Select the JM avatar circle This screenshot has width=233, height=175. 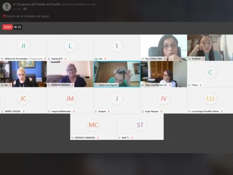70,98
